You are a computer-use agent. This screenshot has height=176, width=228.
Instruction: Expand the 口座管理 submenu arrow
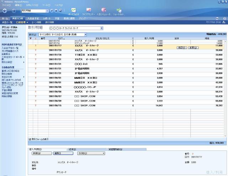27,22
